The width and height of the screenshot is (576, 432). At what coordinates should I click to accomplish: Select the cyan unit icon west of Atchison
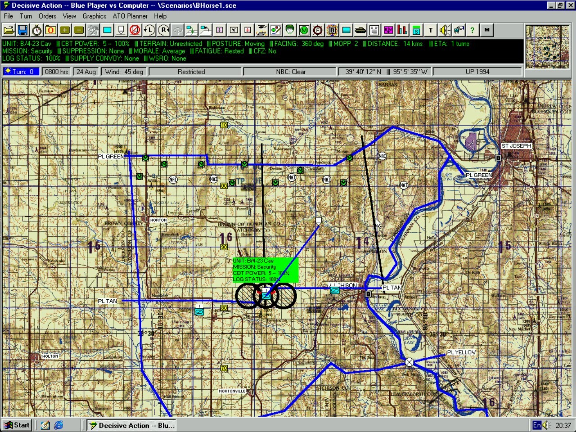pyautogui.click(x=334, y=291)
